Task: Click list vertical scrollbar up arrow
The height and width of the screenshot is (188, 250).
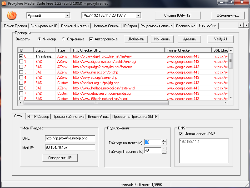Action: pyautogui.click(x=231, y=50)
